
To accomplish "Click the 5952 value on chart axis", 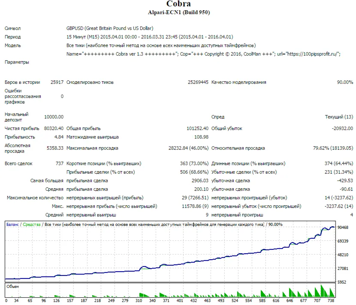I will (343, 282).
